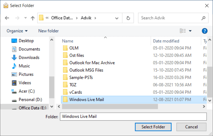Click the horizontal scrollbar thumb
Image resolution: width=213 pixels, height=136 pixels.
[x=110, y=107]
